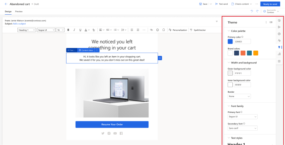Viewport: 285px width, 145px height.
Task: Click the Add a subject link
Action: [x=19, y=24]
